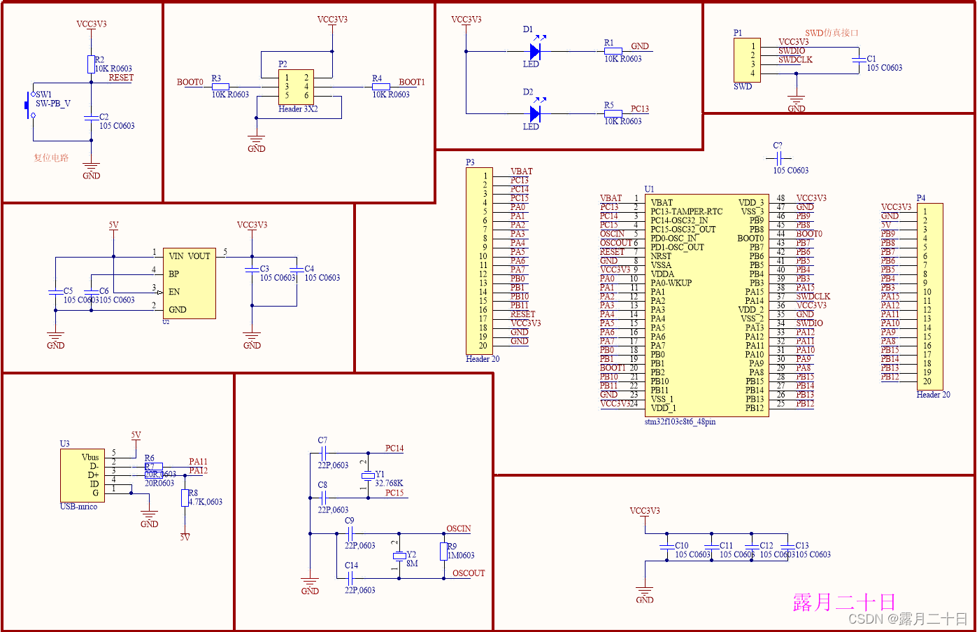Click resistor R4 next to BOOT1
This screenshot has height=632, width=977.
click(x=381, y=87)
